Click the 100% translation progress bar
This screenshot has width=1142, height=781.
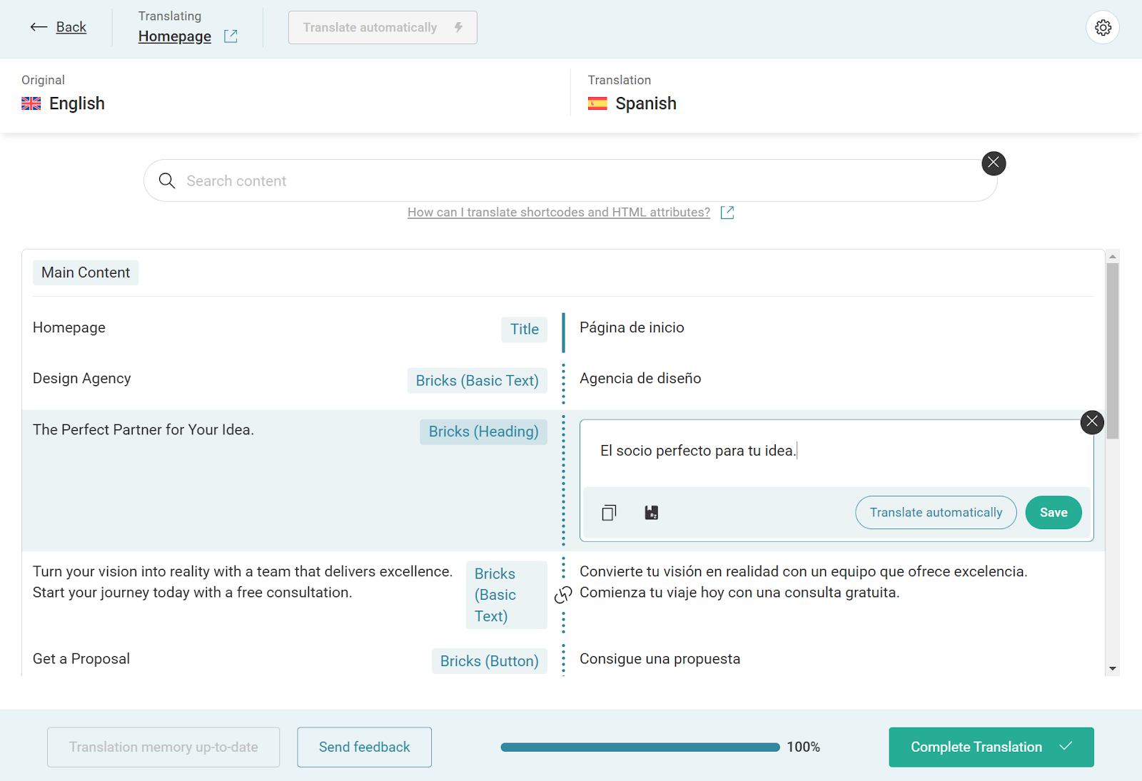tap(640, 747)
